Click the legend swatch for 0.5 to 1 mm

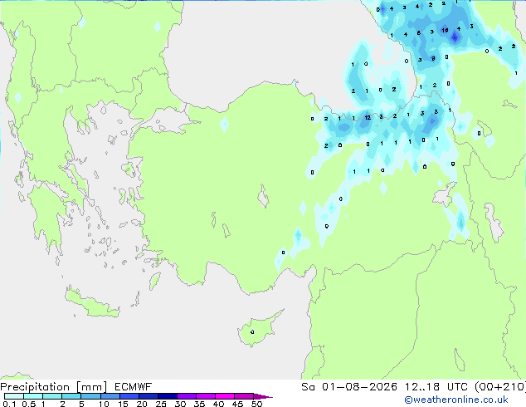click(33, 396)
